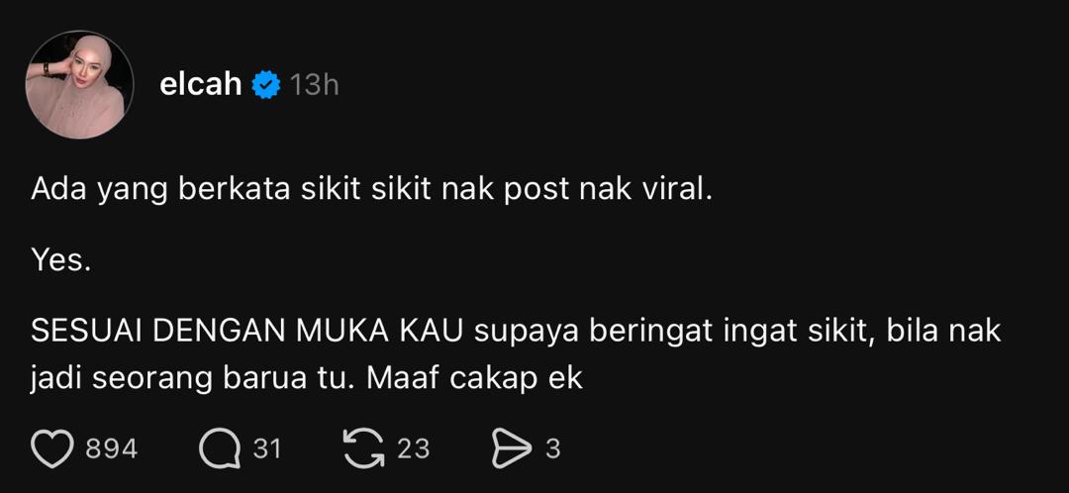Screen dimensions: 1069x493
Task: View the 23 reposts count
Action: (413, 449)
